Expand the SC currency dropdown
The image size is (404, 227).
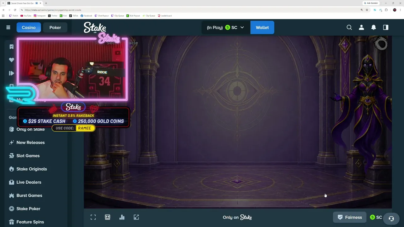pyautogui.click(x=226, y=27)
